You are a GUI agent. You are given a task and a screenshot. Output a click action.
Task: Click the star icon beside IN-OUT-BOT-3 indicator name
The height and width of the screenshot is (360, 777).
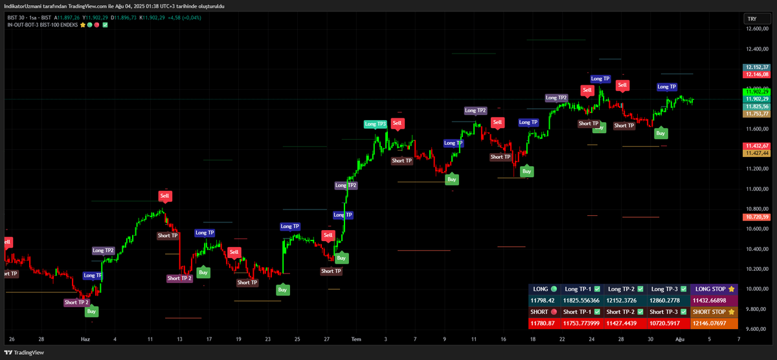pyautogui.click(x=82, y=25)
